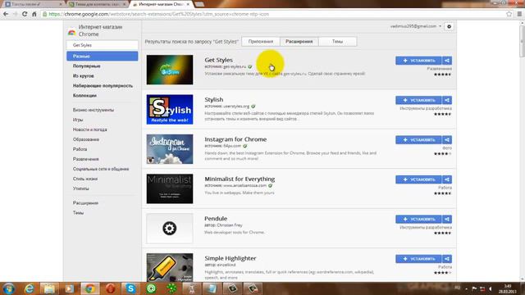The height and width of the screenshot is (295, 525).
Task: Install Instagram for Chrome
Action: (x=418, y=140)
